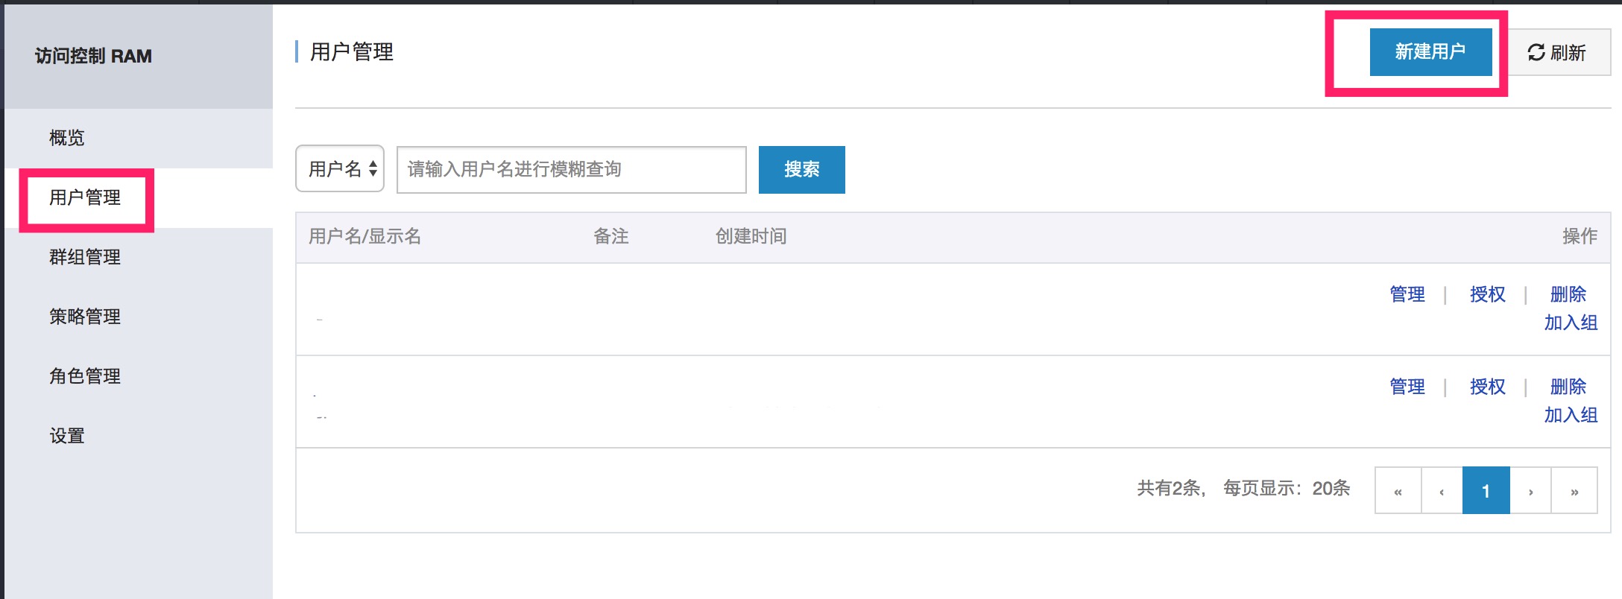Navigate to 策略管理 sidebar item
1622x599 pixels.
(x=85, y=317)
